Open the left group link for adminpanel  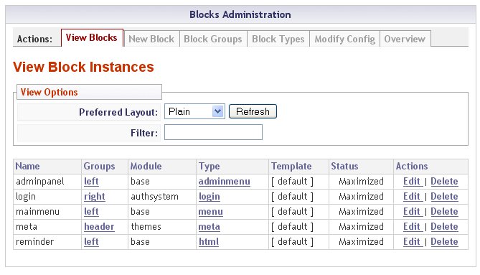click(x=91, y=181)
